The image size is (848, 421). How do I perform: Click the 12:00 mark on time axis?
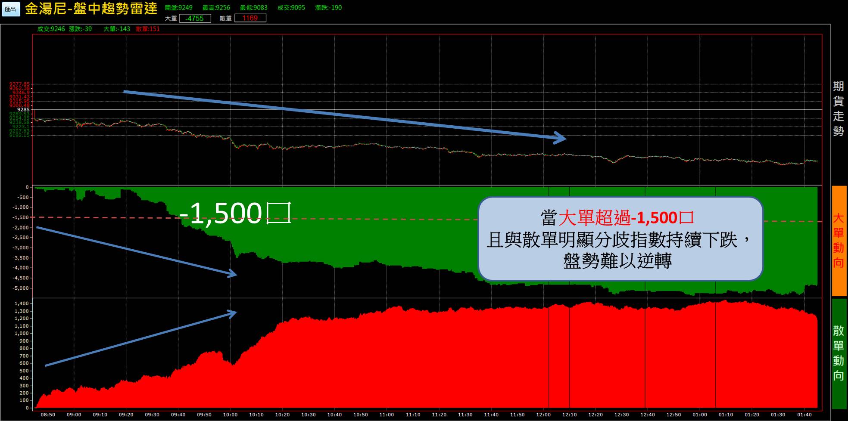click(543, 415)
